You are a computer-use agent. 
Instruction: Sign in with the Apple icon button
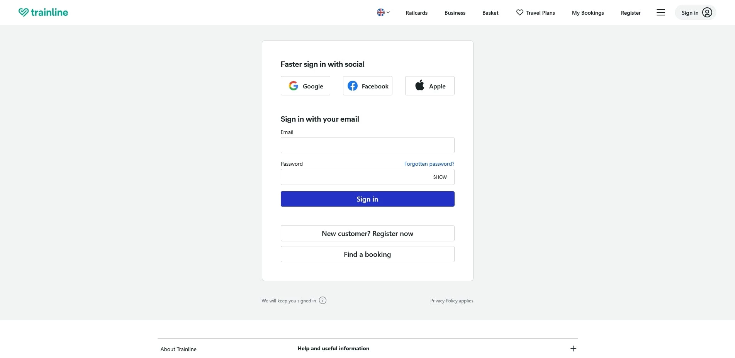419,85
